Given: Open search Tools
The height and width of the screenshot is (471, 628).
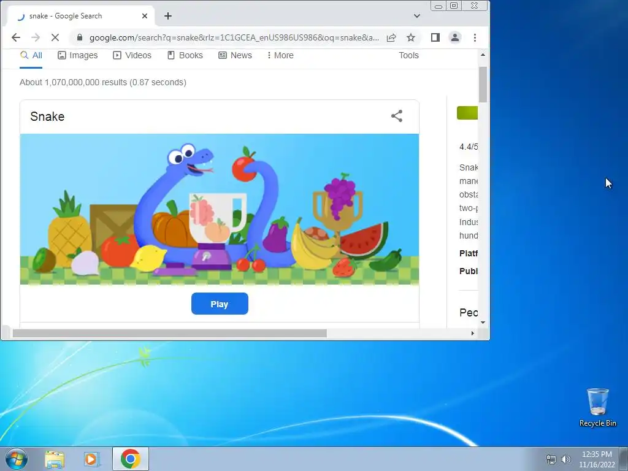Looking at the screenshot, I should click(408, 55).
